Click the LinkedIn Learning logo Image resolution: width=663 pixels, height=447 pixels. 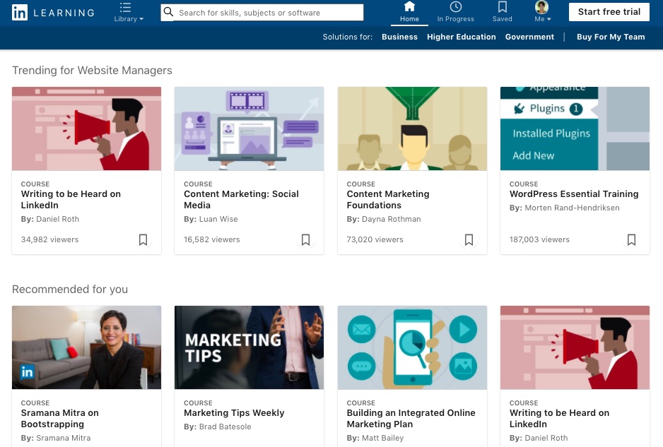pyautogui.click(x=53, y=12)
